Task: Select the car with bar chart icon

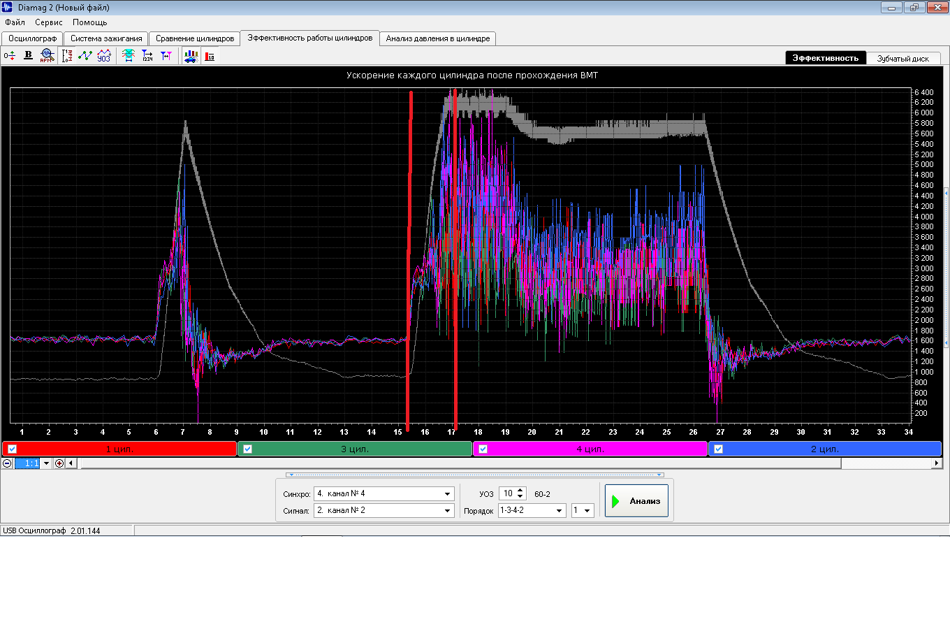Action: click(191, 56)
